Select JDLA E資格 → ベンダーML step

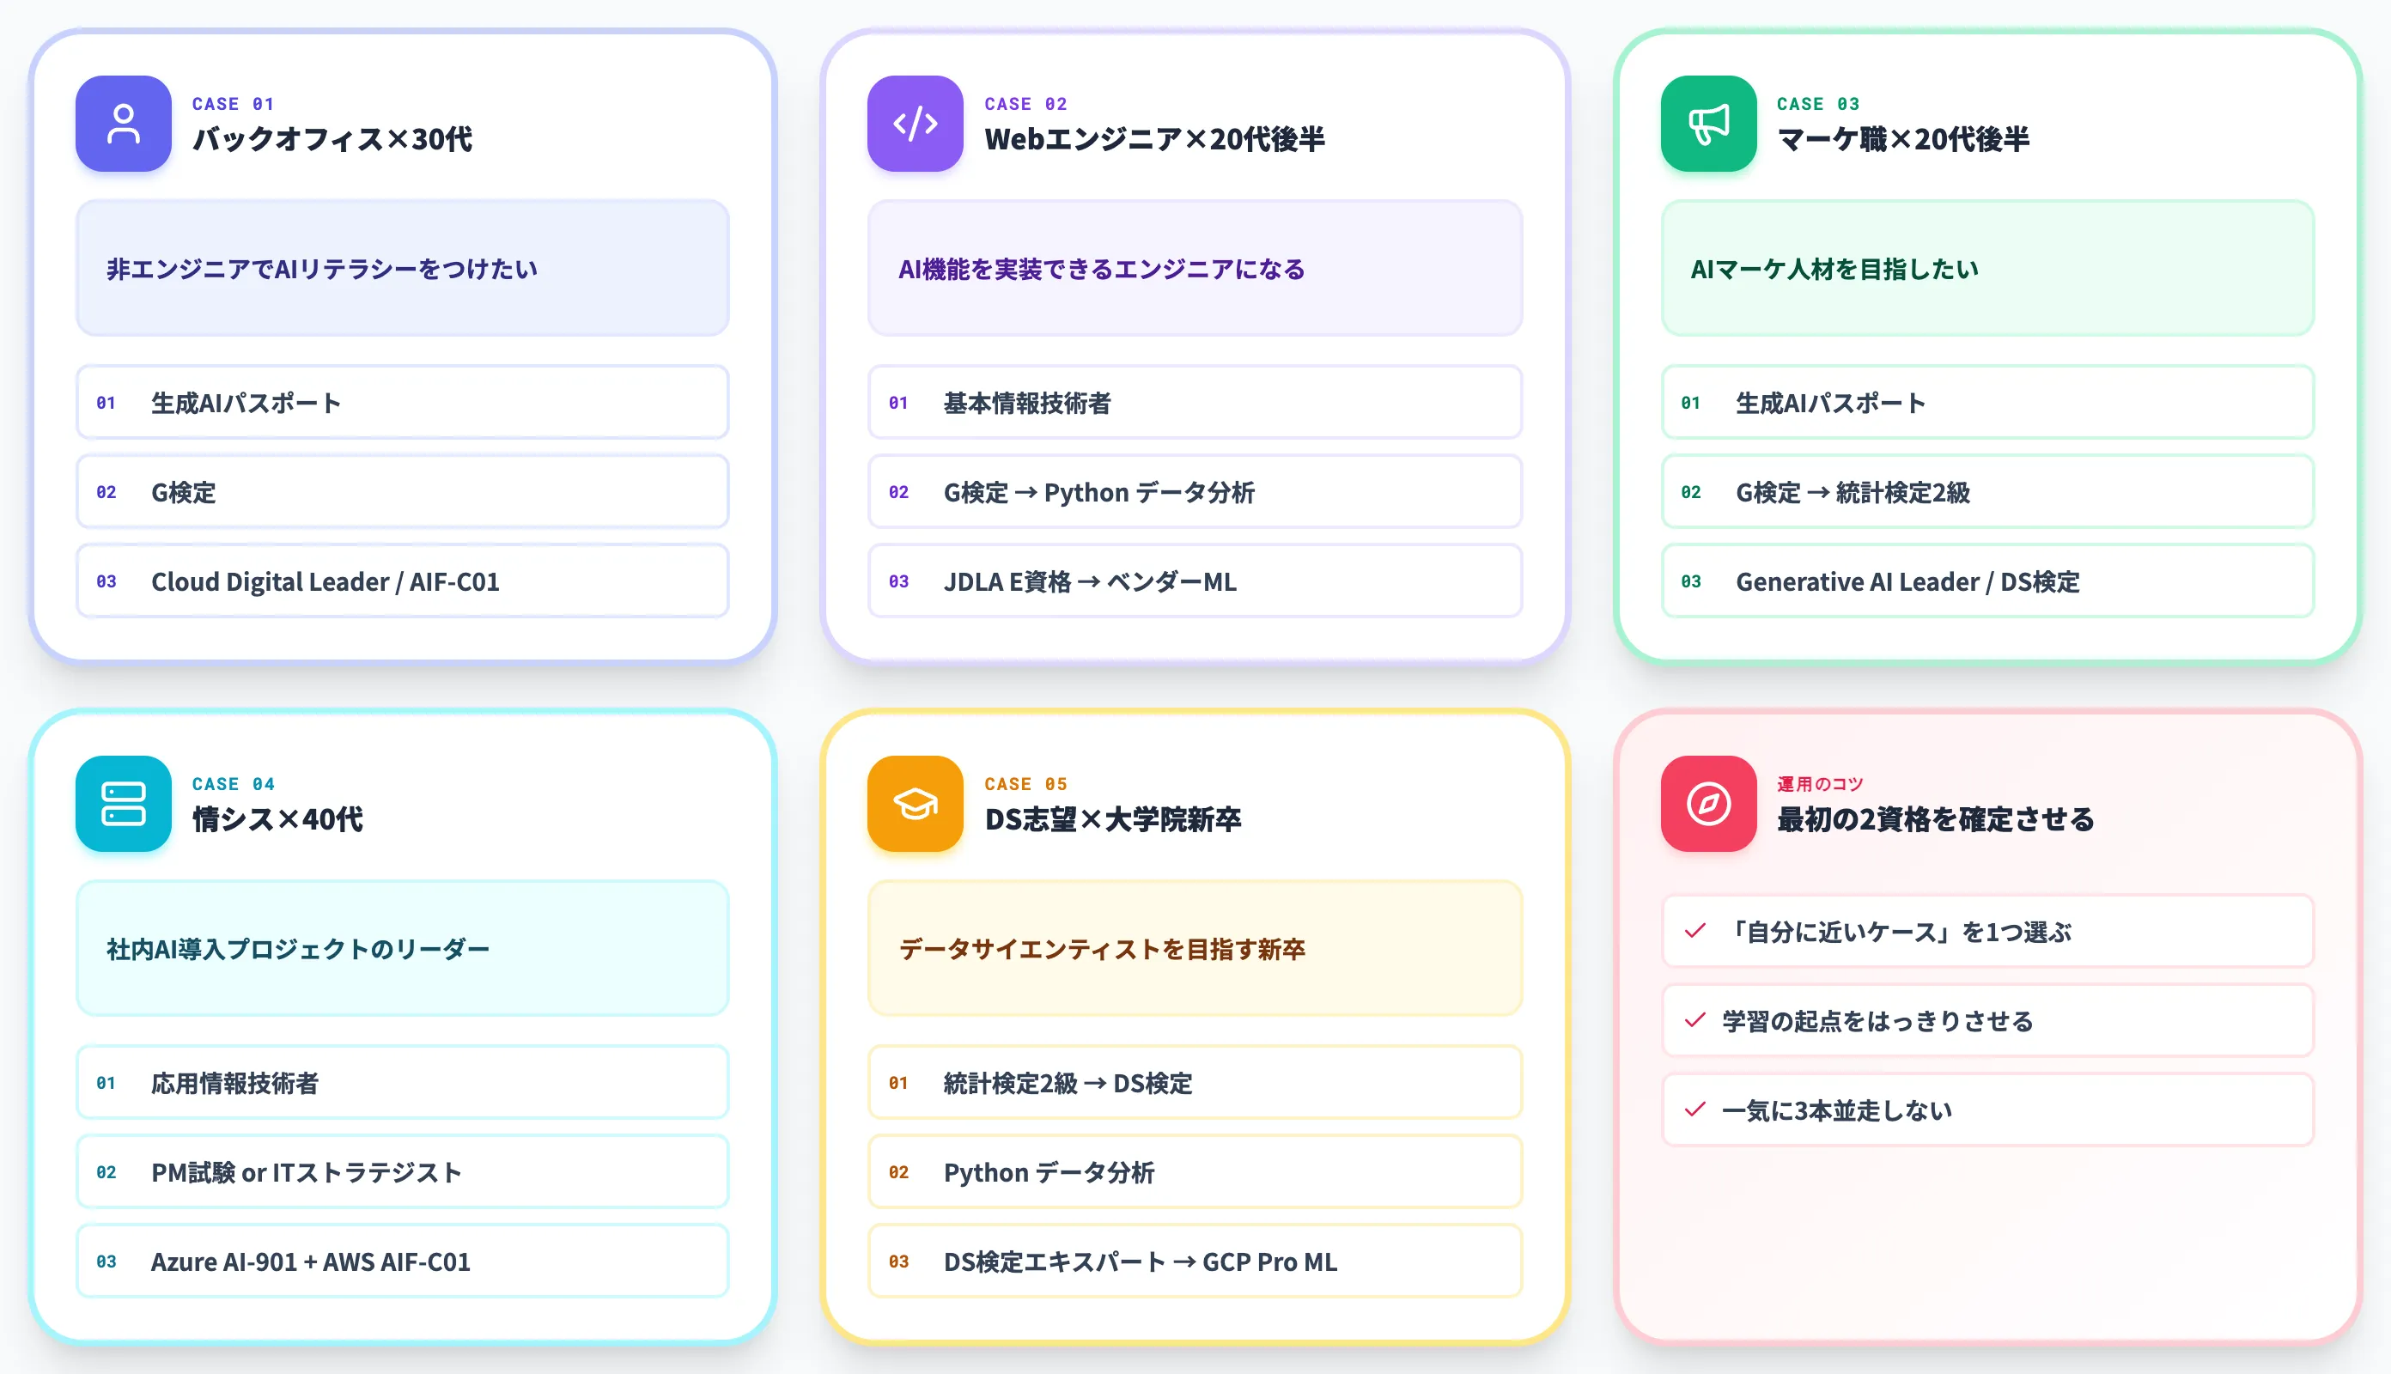[1195, 581]
